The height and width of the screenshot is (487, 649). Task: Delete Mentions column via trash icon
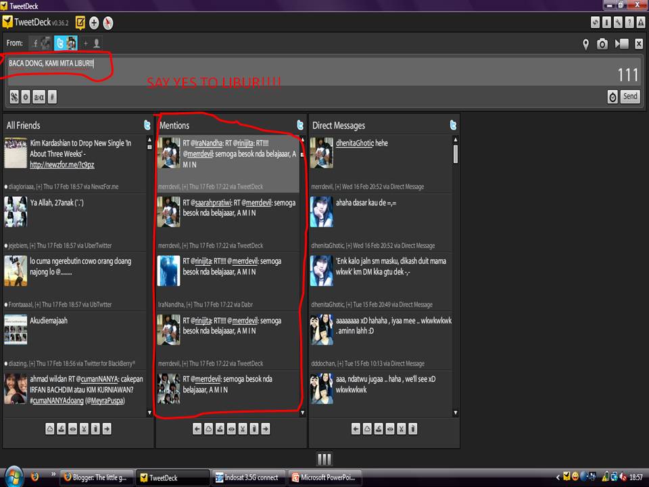point(254,429)
